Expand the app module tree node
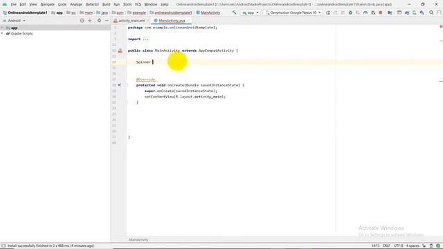The image size is (443, 249). click(2, 28)
